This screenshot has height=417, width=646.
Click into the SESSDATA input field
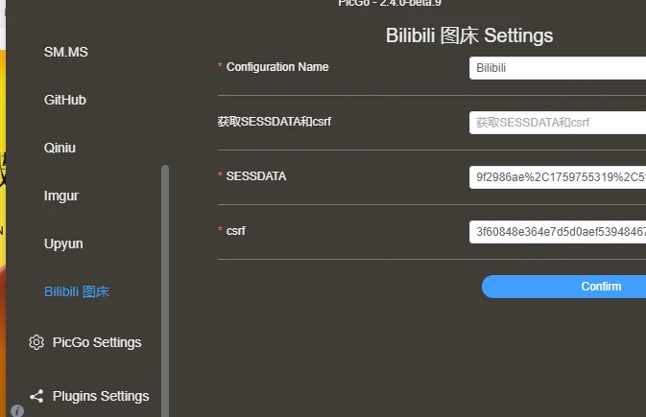558,177
